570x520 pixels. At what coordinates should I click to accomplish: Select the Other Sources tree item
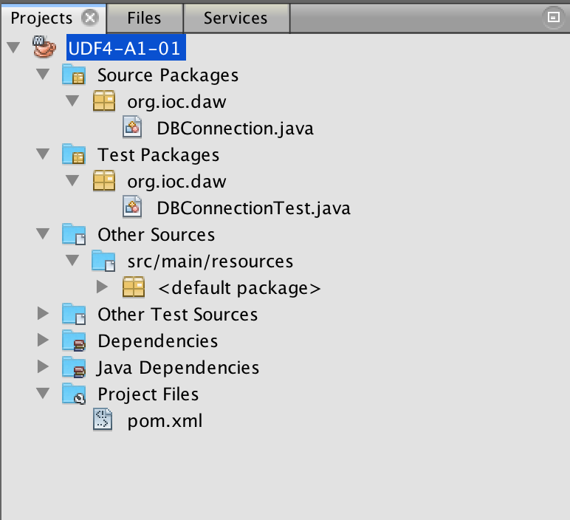pyautogui.click(x=156, y=235)
